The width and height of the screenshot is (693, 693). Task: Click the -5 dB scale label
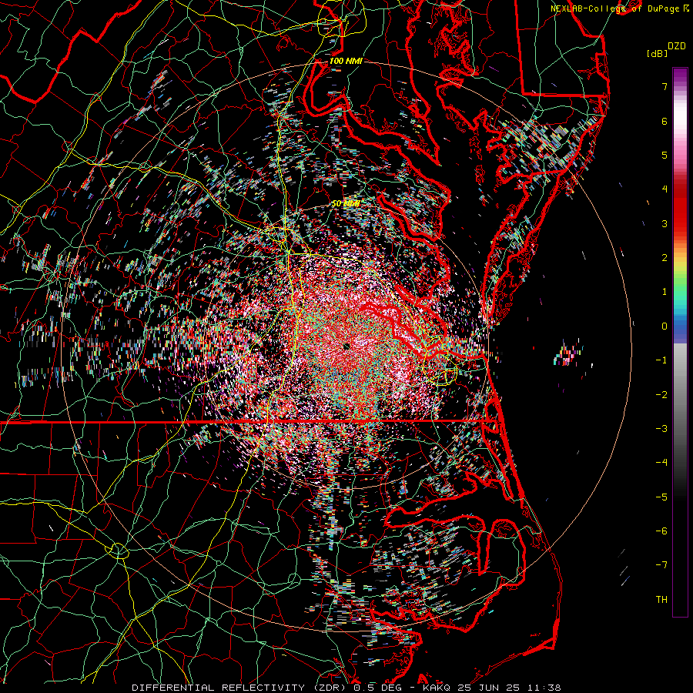click(x=661, y=497)
